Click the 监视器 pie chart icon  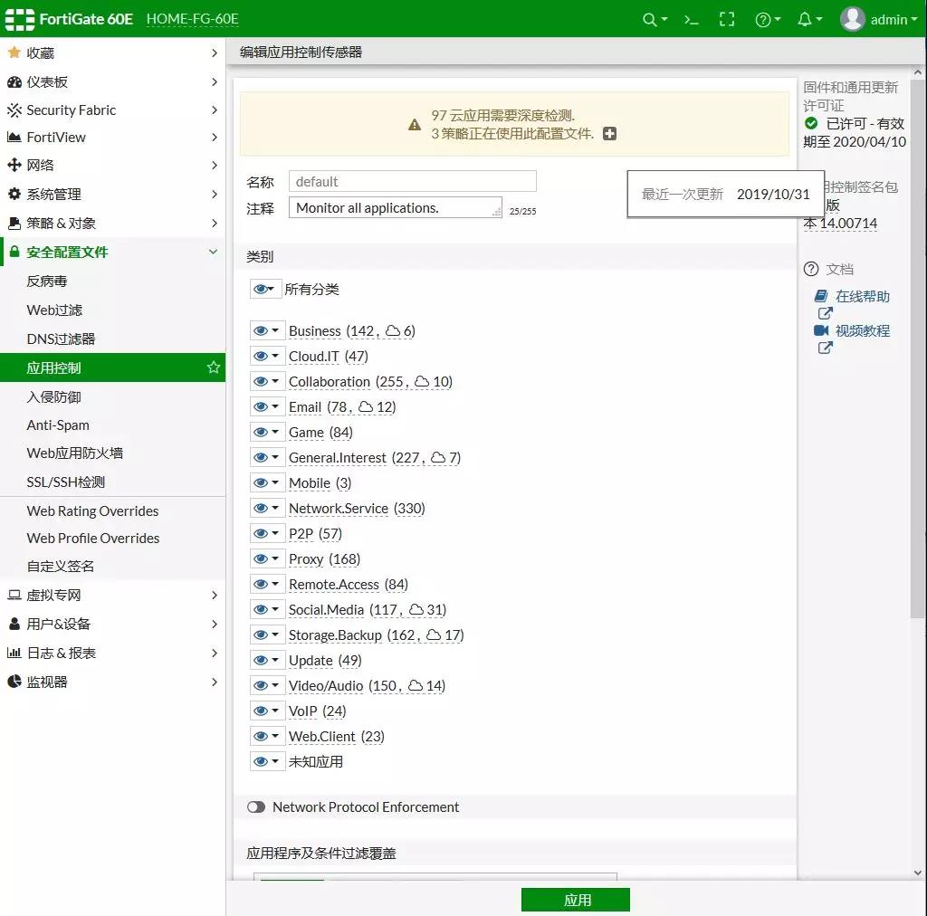[14, 682]
